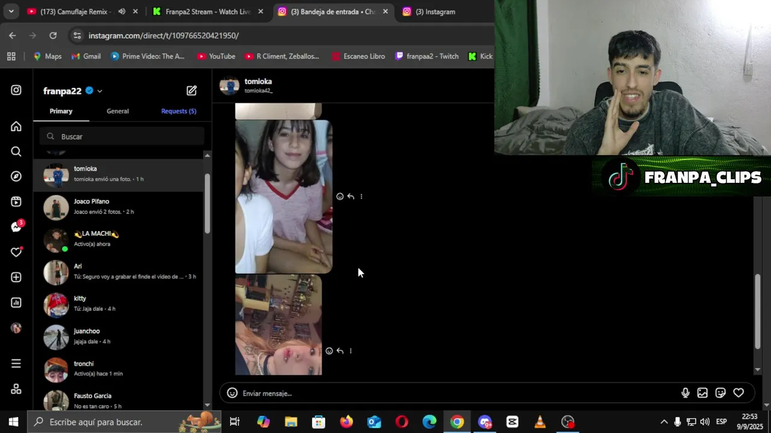771x433 pixels.
Task: Go back in Chrome browser
Action: tap(13, 35)
